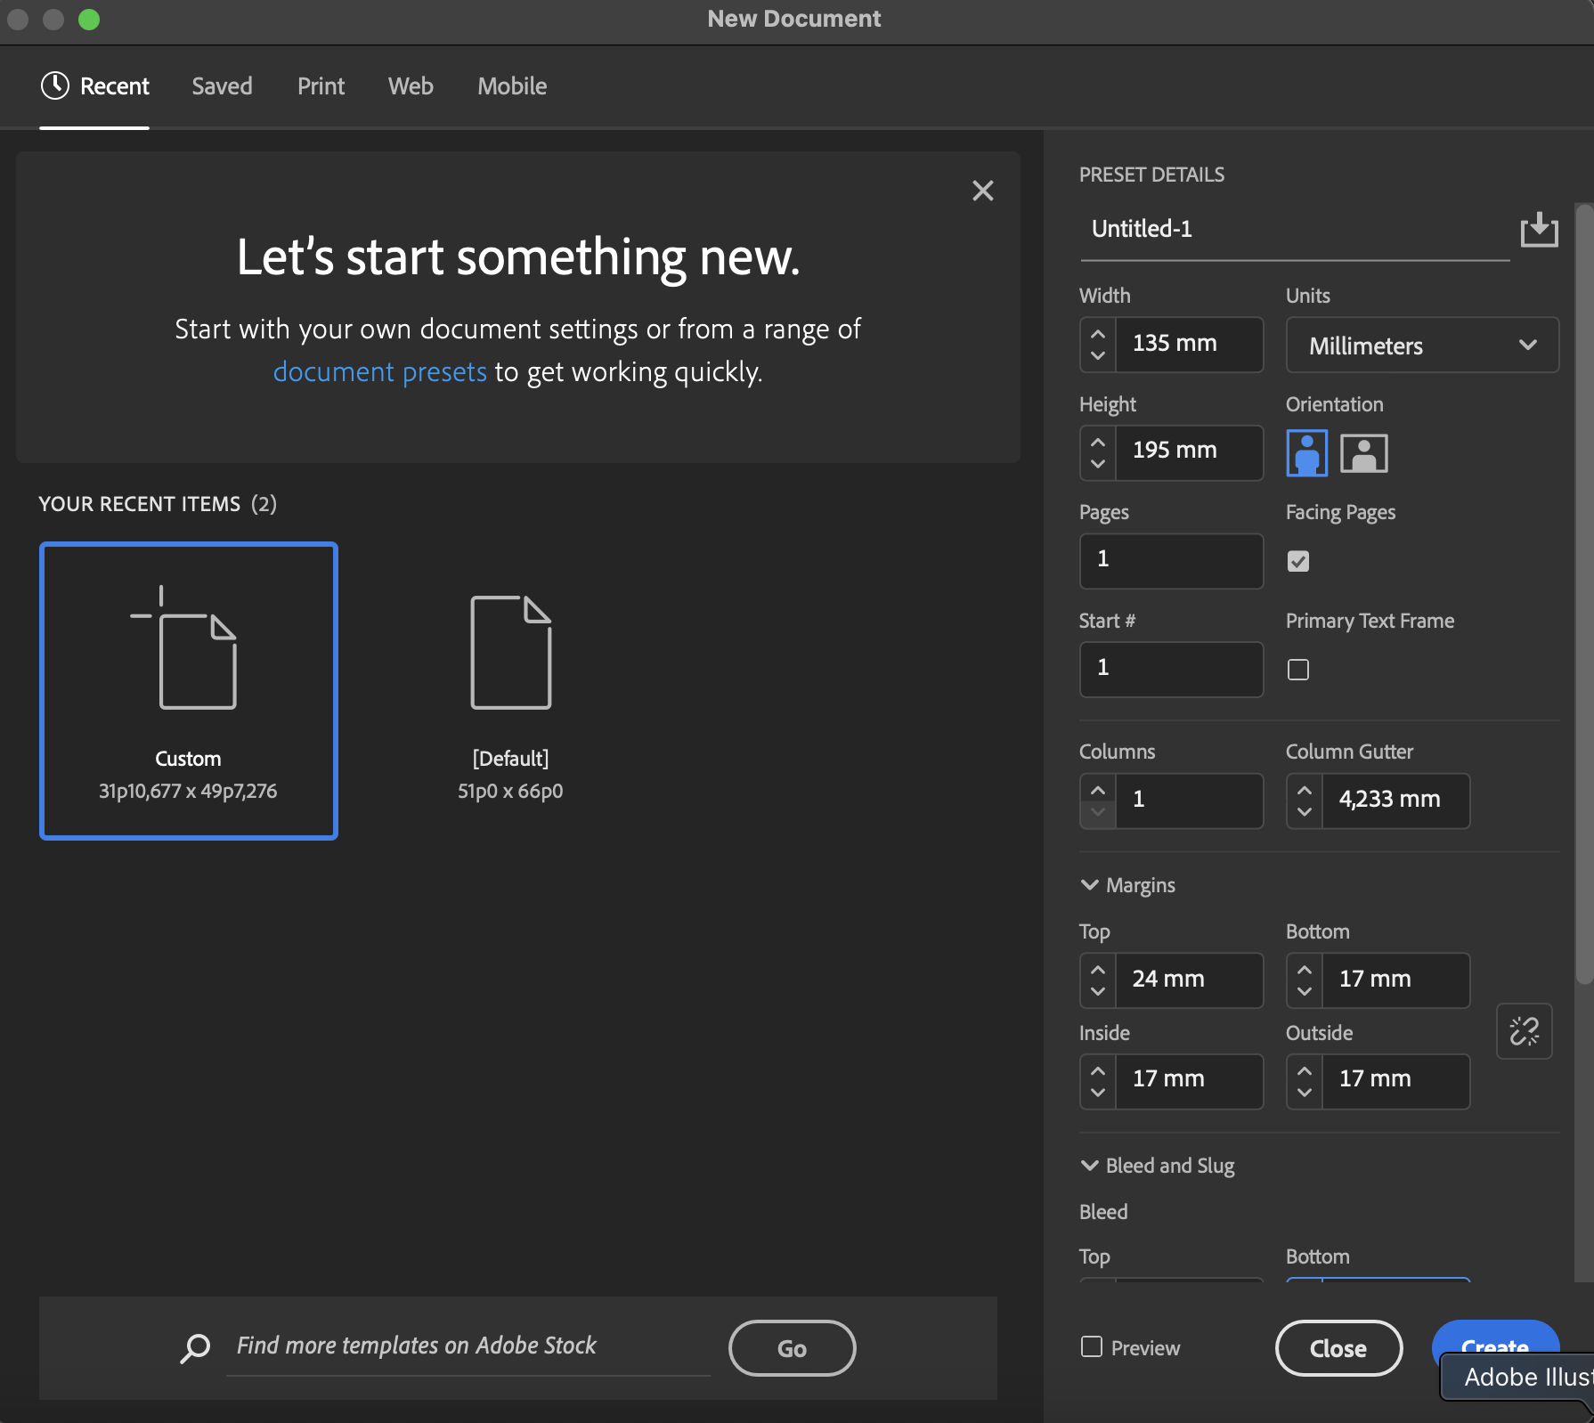The height and width of the screenshot is (1423, 1594).
Task: Select portrait orientation
Action: pyautogui.click(x=1306, y=453)
